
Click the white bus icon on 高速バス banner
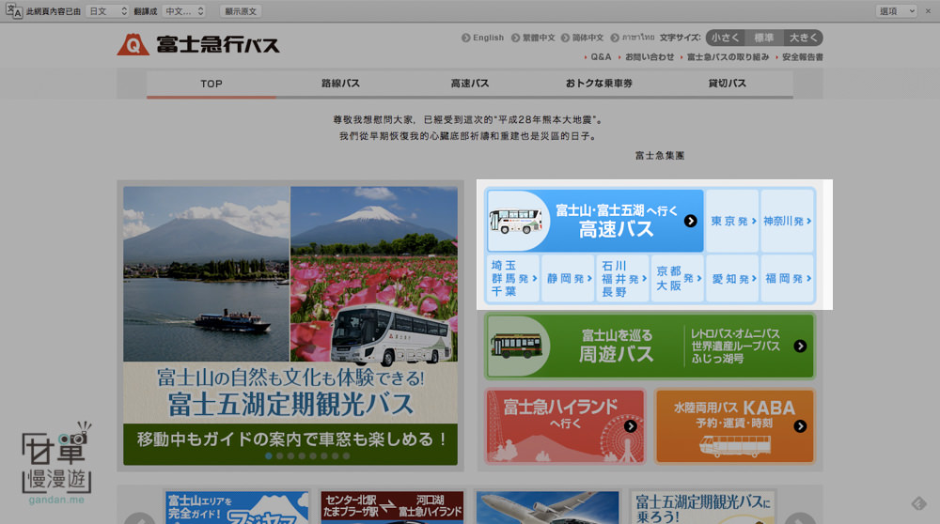[516, 221]
